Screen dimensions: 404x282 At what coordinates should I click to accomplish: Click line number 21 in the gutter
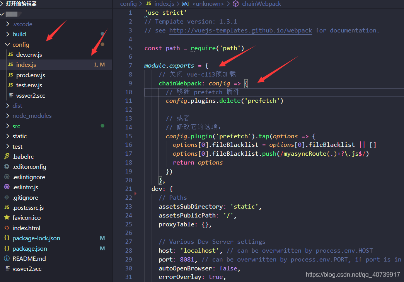click(129, 189)
